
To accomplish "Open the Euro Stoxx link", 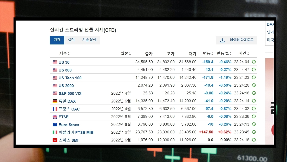I will pos(69,125).
